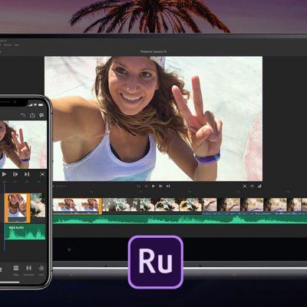307x307 pixels.
Task: Select the orange-highlighted clip on the phone timeline
Action: tap(18, 208)
